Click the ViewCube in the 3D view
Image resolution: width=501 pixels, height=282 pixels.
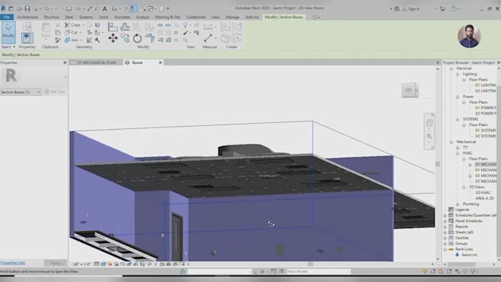410,90
